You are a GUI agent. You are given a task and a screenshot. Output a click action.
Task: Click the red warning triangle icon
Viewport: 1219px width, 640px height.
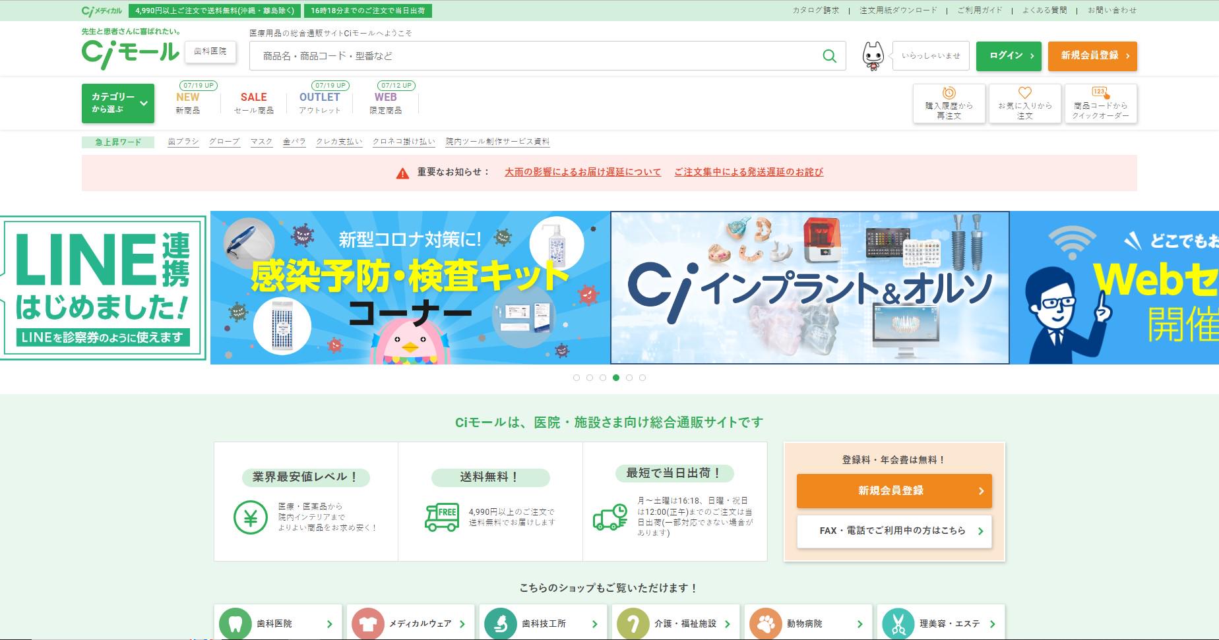click(x=402, y=173)
